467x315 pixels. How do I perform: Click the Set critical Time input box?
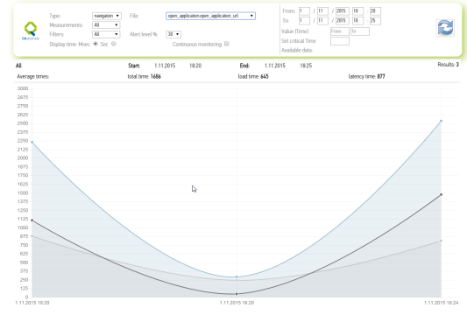340,41
